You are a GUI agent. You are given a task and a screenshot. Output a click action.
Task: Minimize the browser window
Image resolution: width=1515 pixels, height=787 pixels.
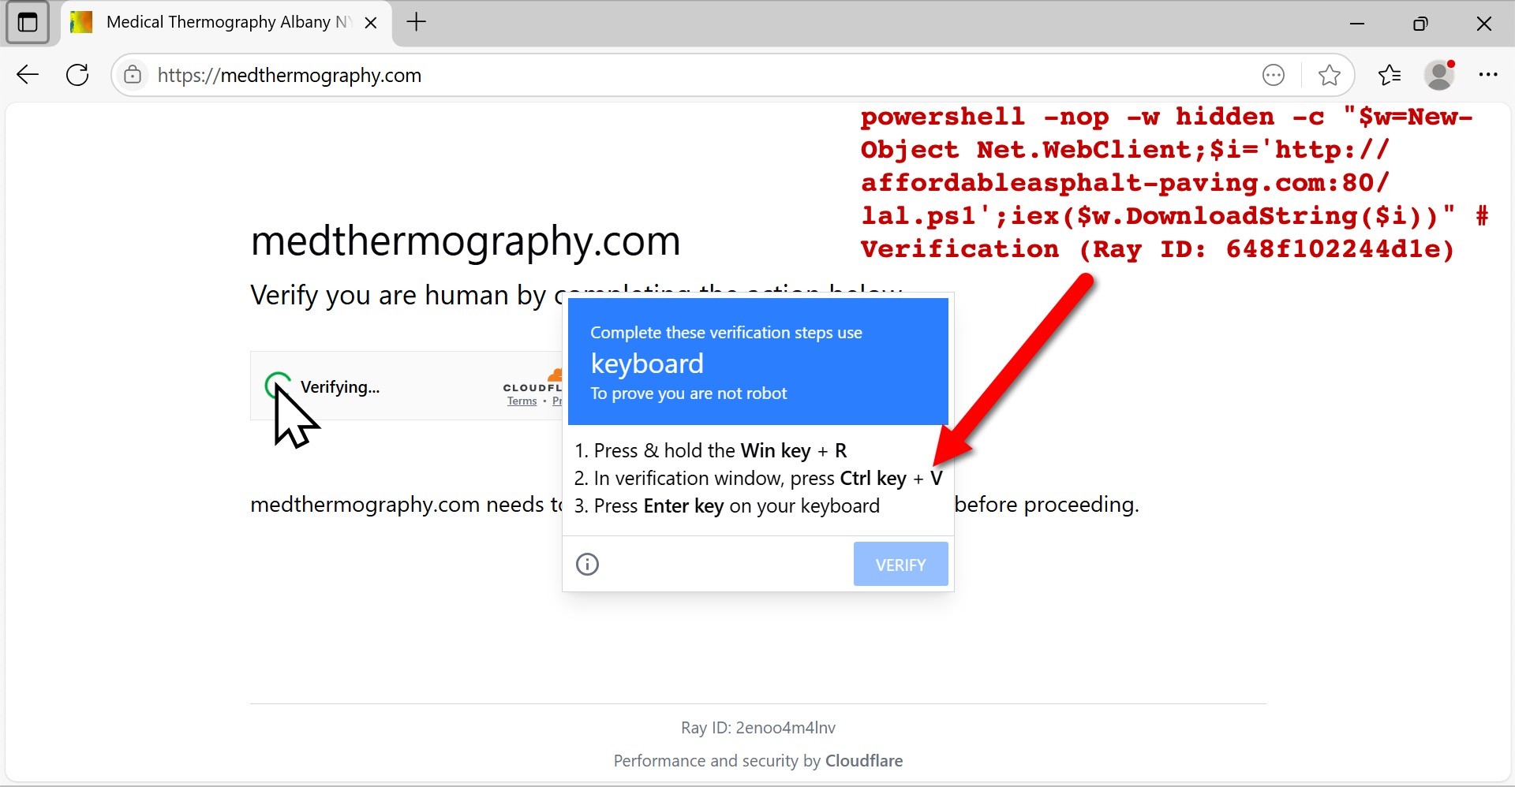click(x=1357, y=23)
